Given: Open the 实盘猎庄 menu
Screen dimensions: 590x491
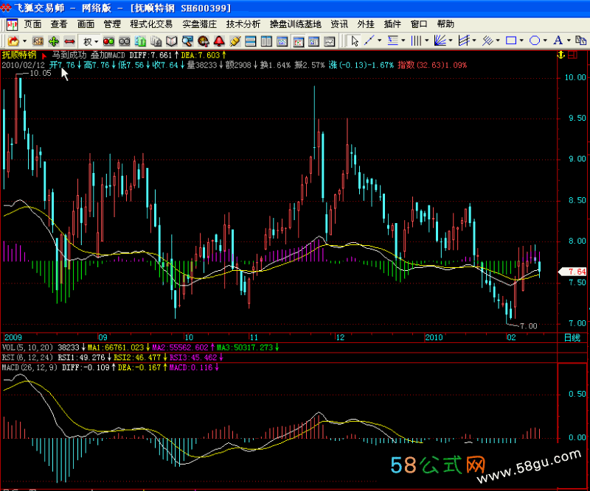Looking at the screenshot, I should [x=200, y=24].
